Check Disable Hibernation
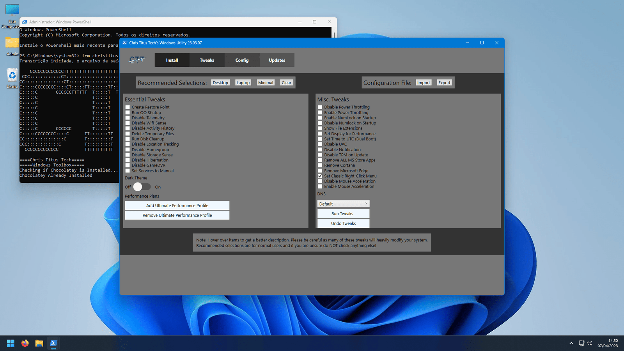Screen dimensions: 624x351 pyautogui.click(x=128, y=160)
